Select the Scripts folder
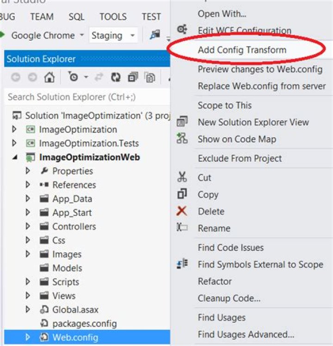 point(66,282)
